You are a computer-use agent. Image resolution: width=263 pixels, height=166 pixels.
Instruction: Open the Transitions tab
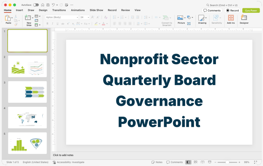coord(59,10)
